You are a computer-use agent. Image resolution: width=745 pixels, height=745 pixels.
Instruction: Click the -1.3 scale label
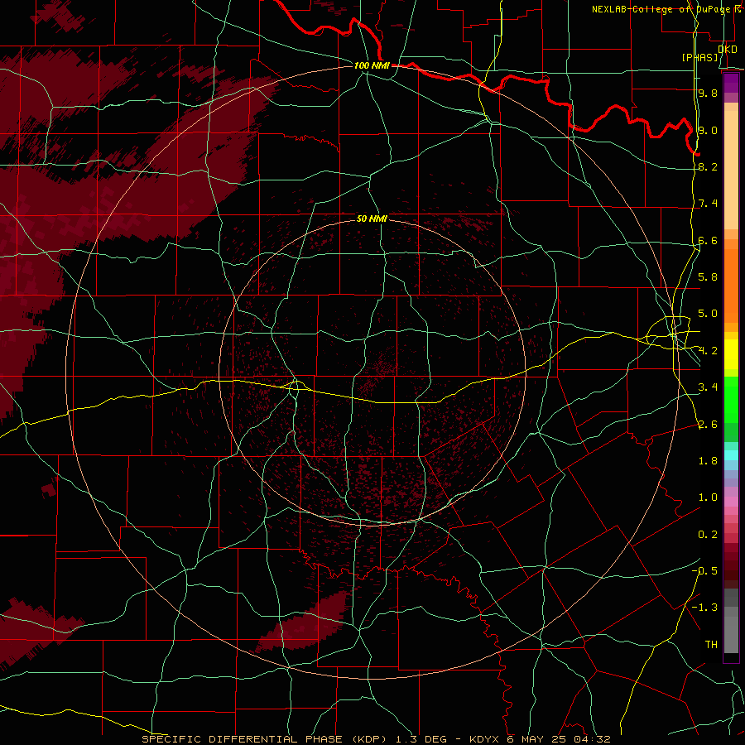tap(704, 608)
